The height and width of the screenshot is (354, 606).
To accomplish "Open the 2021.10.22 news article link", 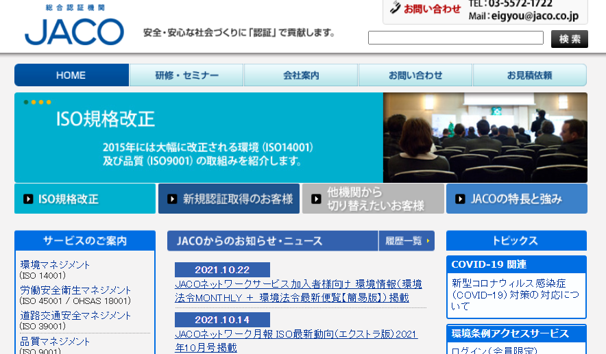I will pyautogui.click(x=298, y=291).
